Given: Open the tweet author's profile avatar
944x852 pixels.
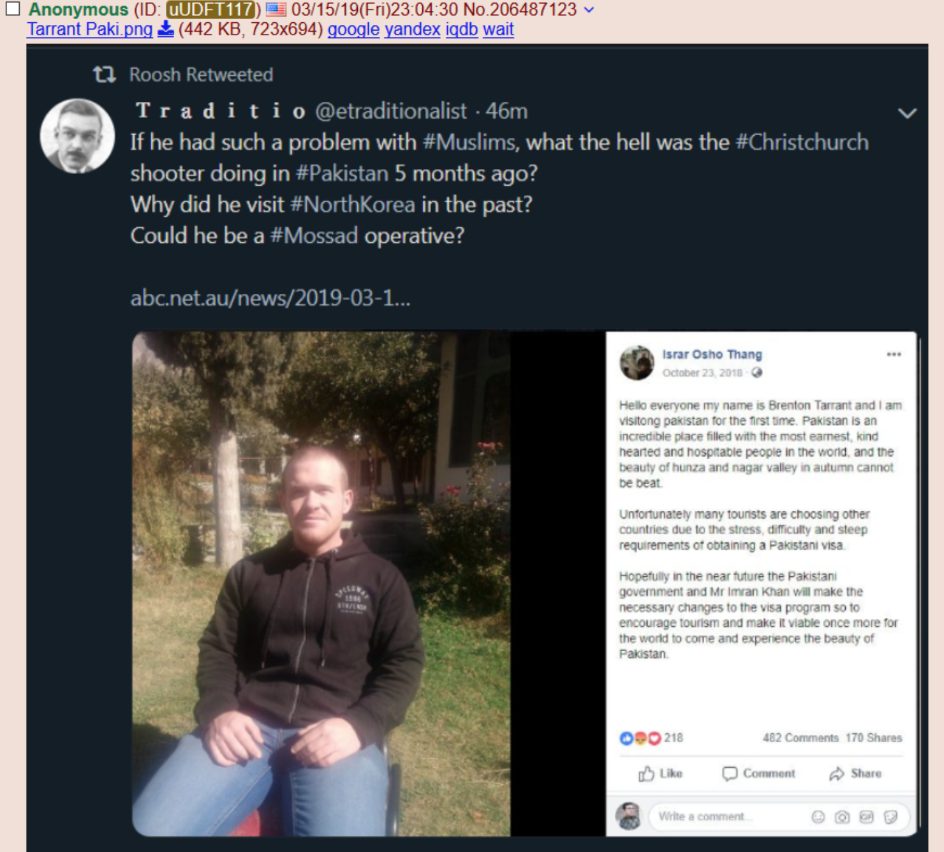Looking at the screenshot, I should tap(78, 136).
